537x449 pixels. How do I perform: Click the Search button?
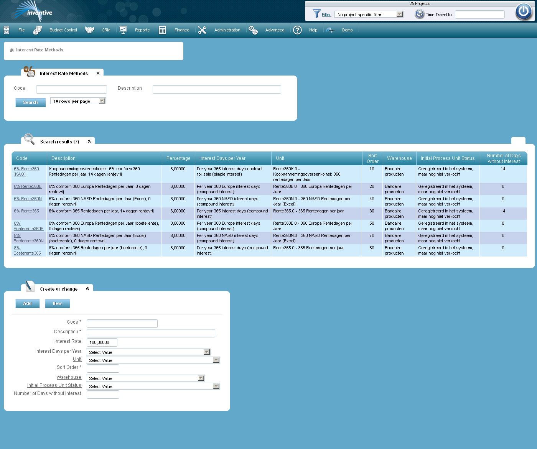click(31, 102)
